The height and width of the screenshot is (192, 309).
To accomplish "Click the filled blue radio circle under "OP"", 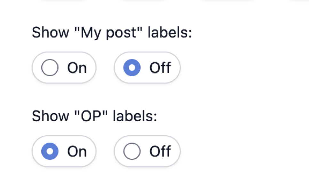I will pos(50,151).
